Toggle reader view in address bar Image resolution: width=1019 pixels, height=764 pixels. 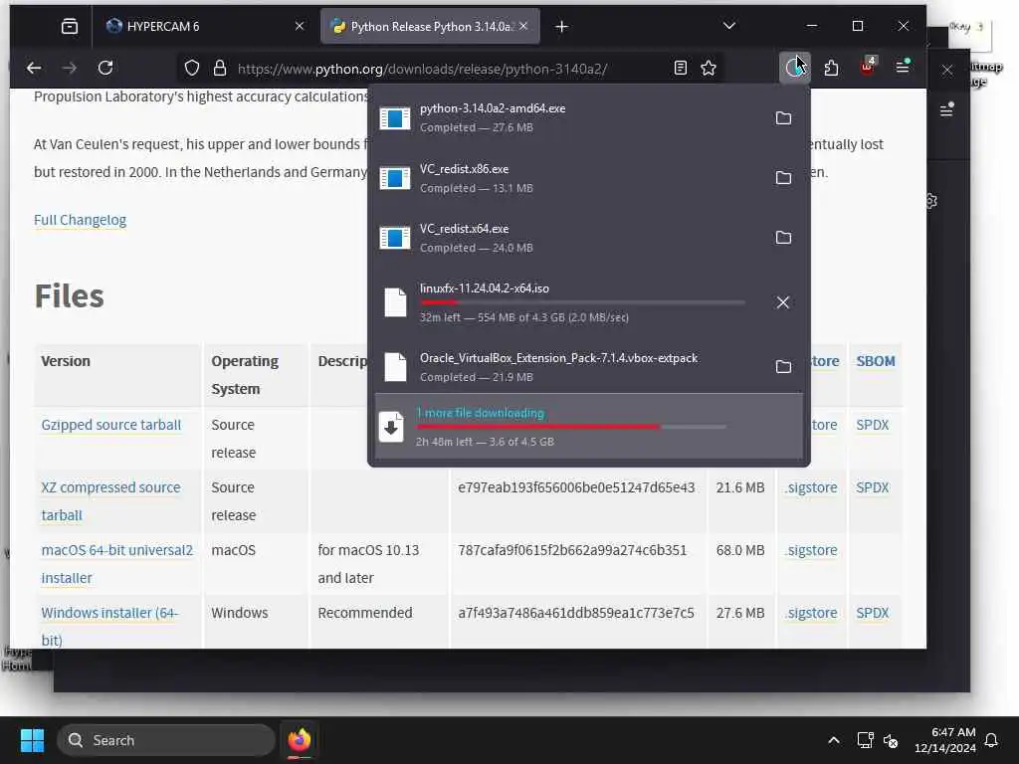pyautogui.click(x=681, y=69)
